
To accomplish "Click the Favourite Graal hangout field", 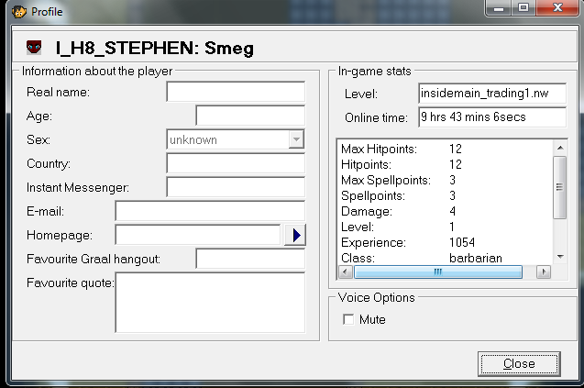I will (250, 260).
